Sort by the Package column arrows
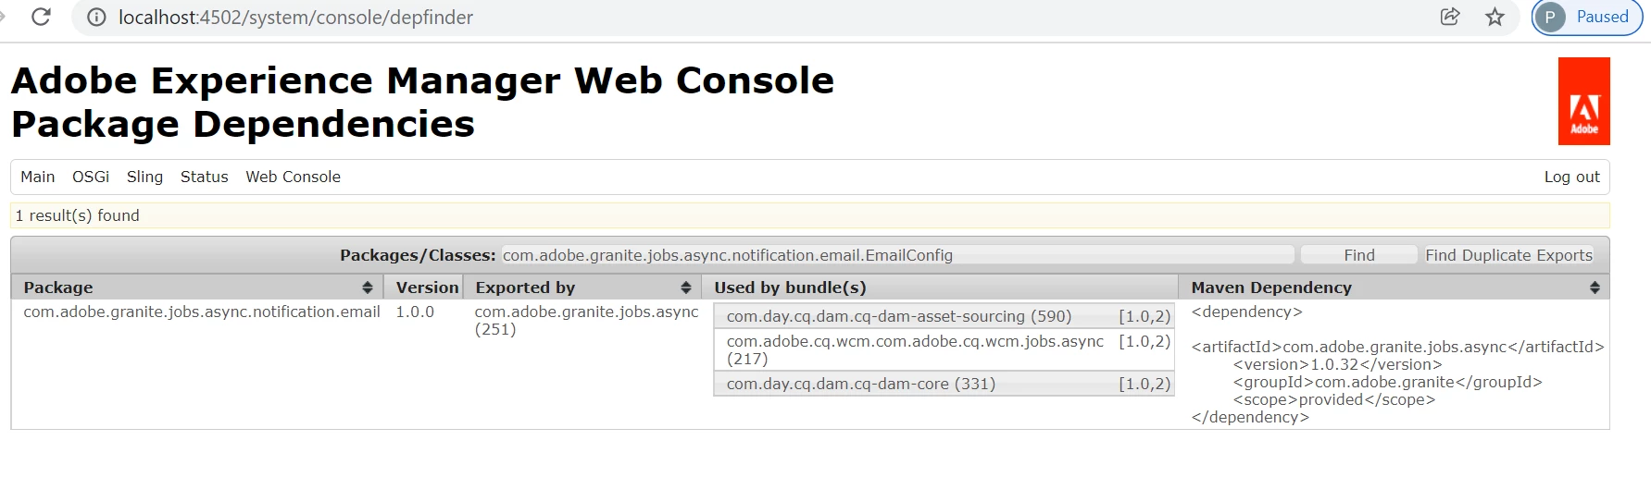Image resolution: width=1651 pixels, height=477 pixels. point(368,287)
